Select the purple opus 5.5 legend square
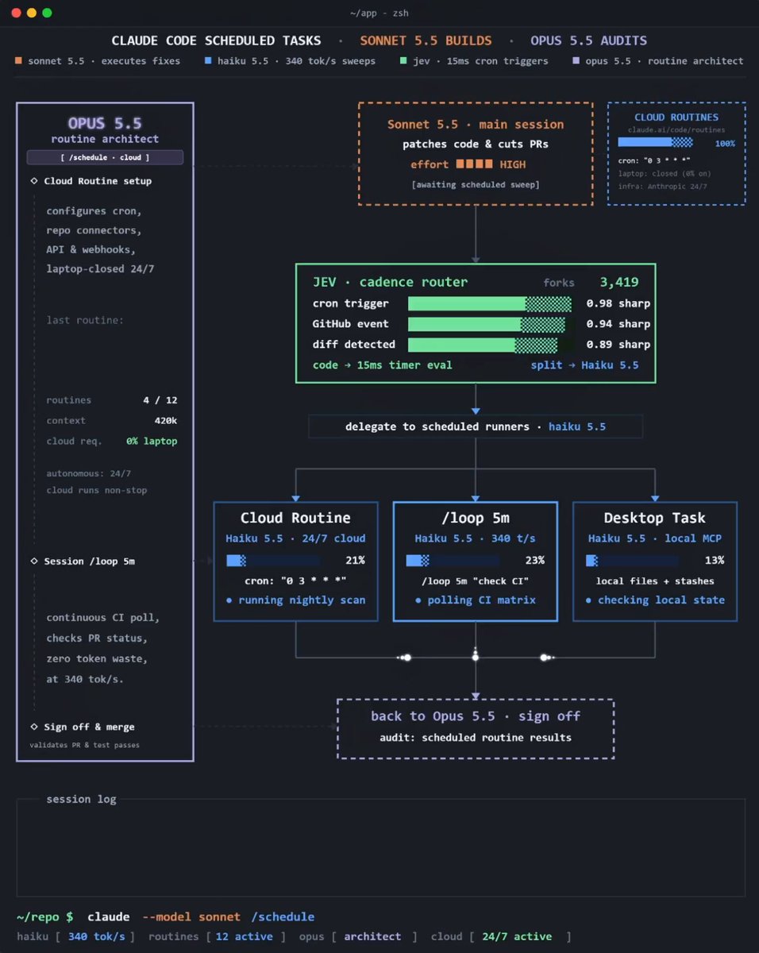The height and width of the screenshot is (953, 759). tap(575, 60)
